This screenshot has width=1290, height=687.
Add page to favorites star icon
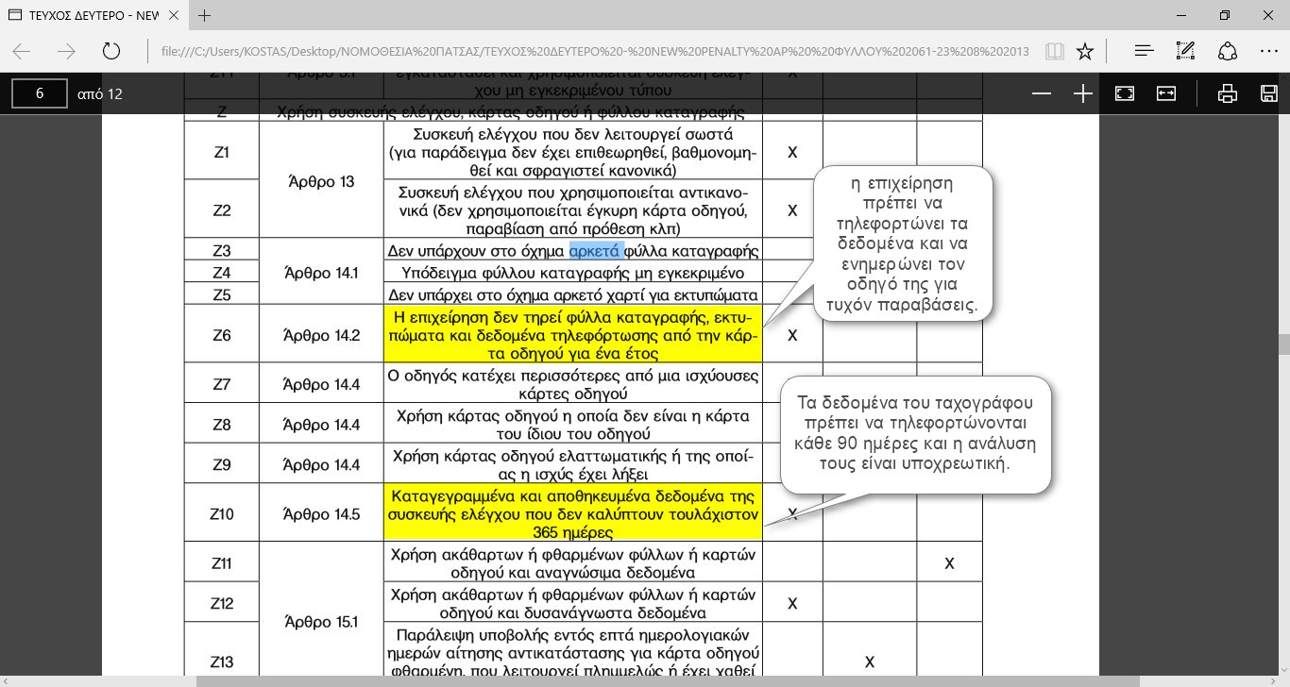coord(1085,51)
